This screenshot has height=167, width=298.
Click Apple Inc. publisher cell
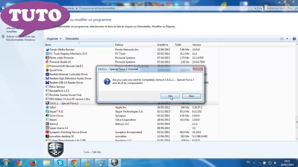coord(121,107)
